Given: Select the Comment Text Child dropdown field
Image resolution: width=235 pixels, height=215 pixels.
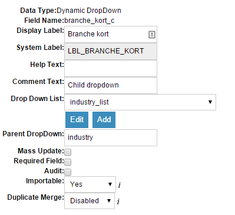Looking at the screenshot, I should (111, 85).
